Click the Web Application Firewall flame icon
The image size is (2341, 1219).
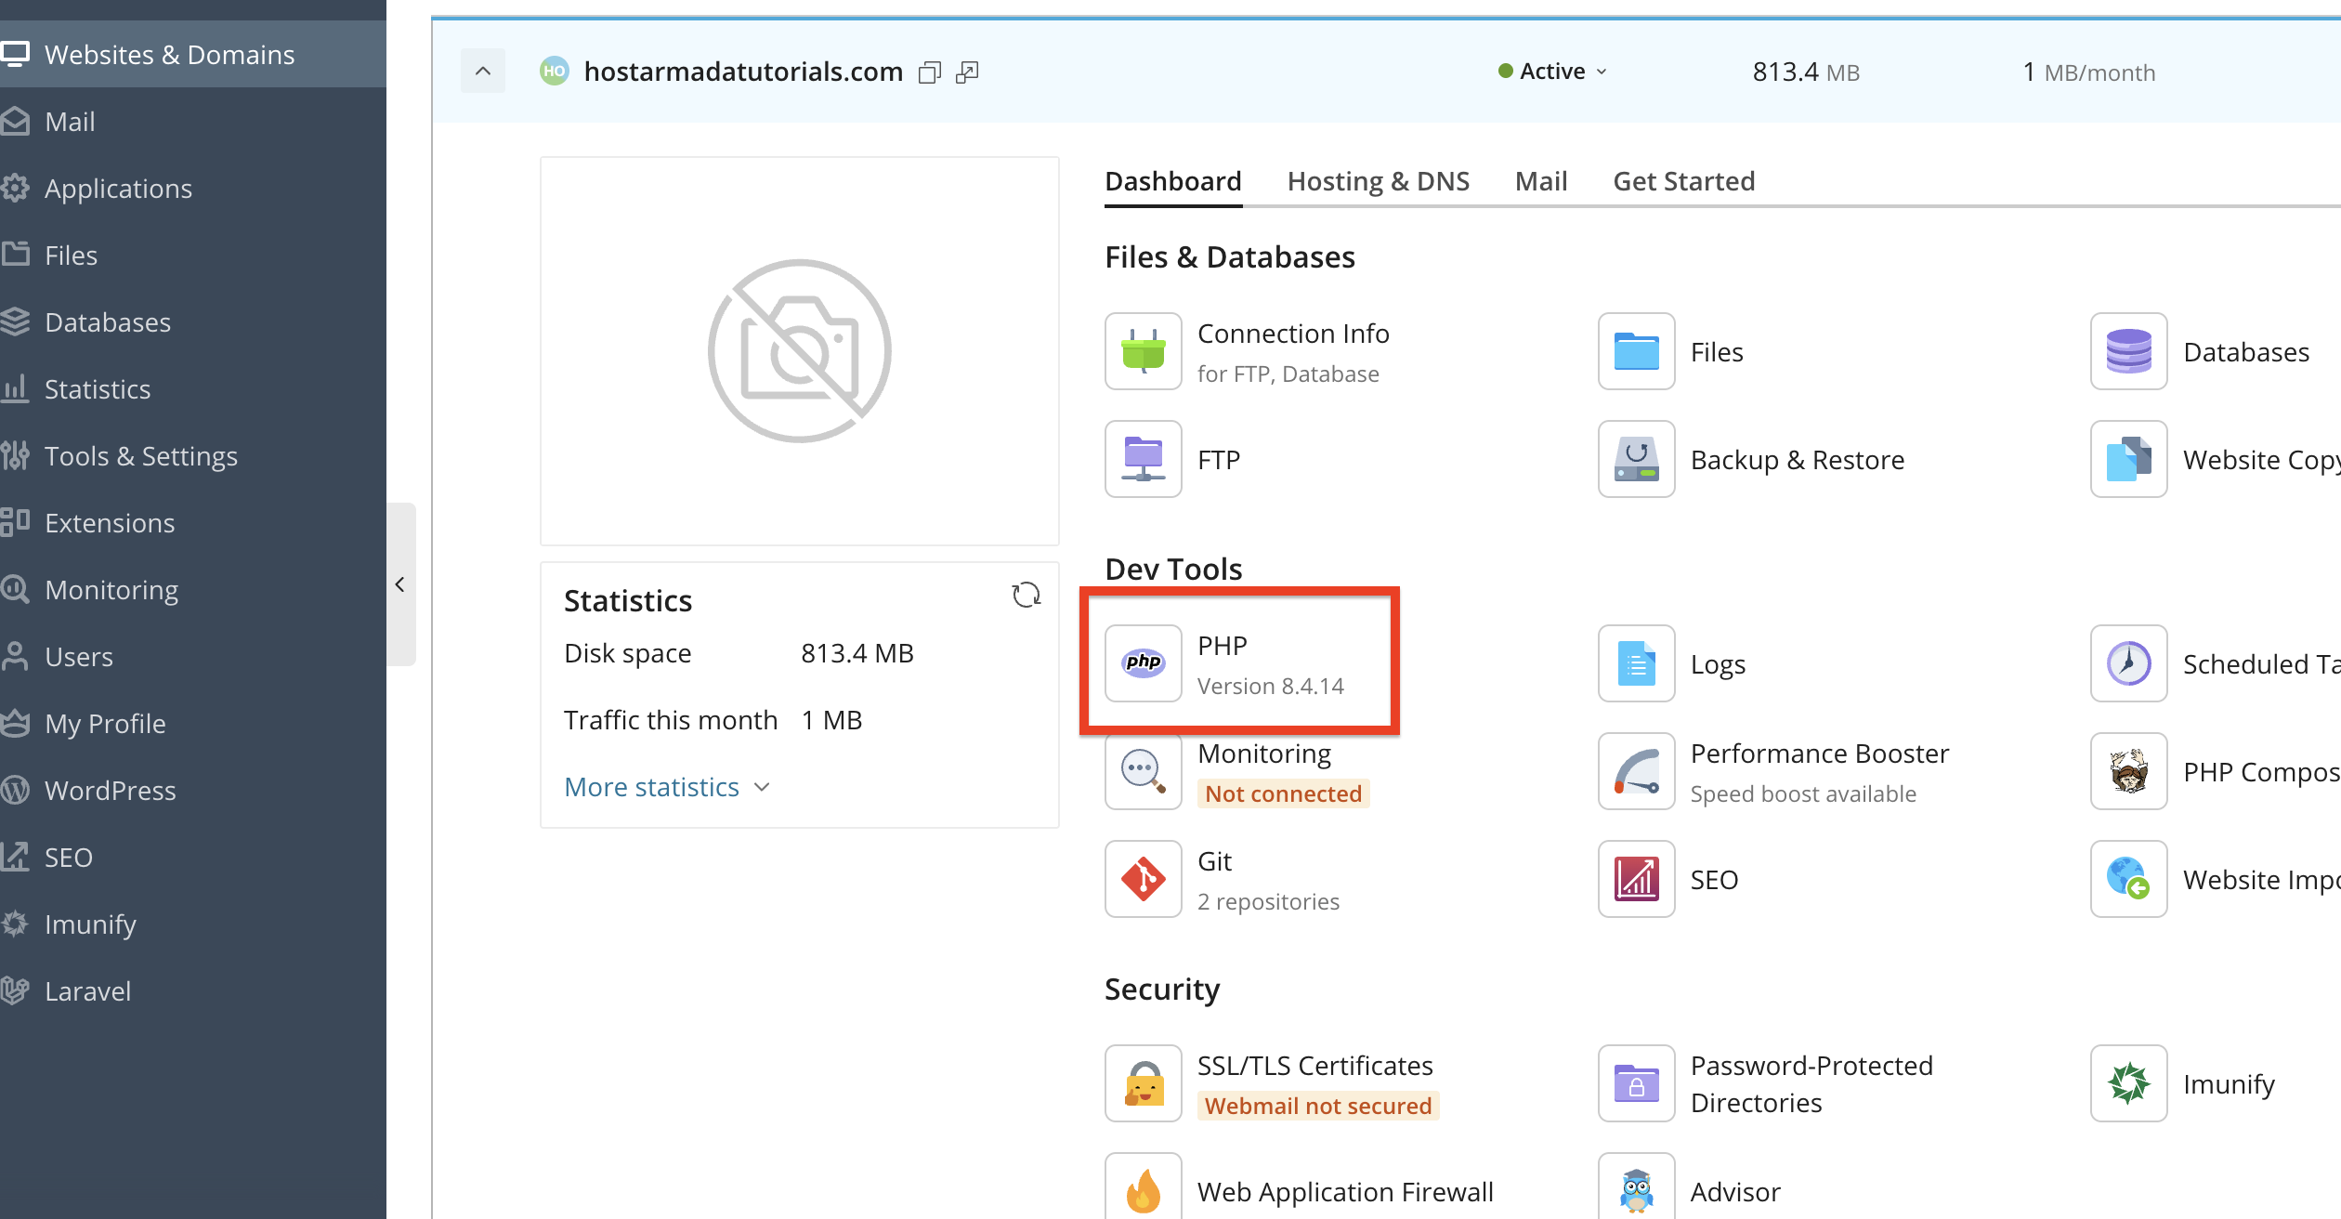click(x=1143, y=1189)
